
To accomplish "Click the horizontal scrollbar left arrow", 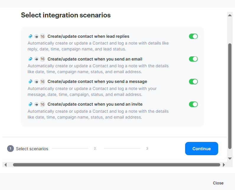I will pos(5,165).
